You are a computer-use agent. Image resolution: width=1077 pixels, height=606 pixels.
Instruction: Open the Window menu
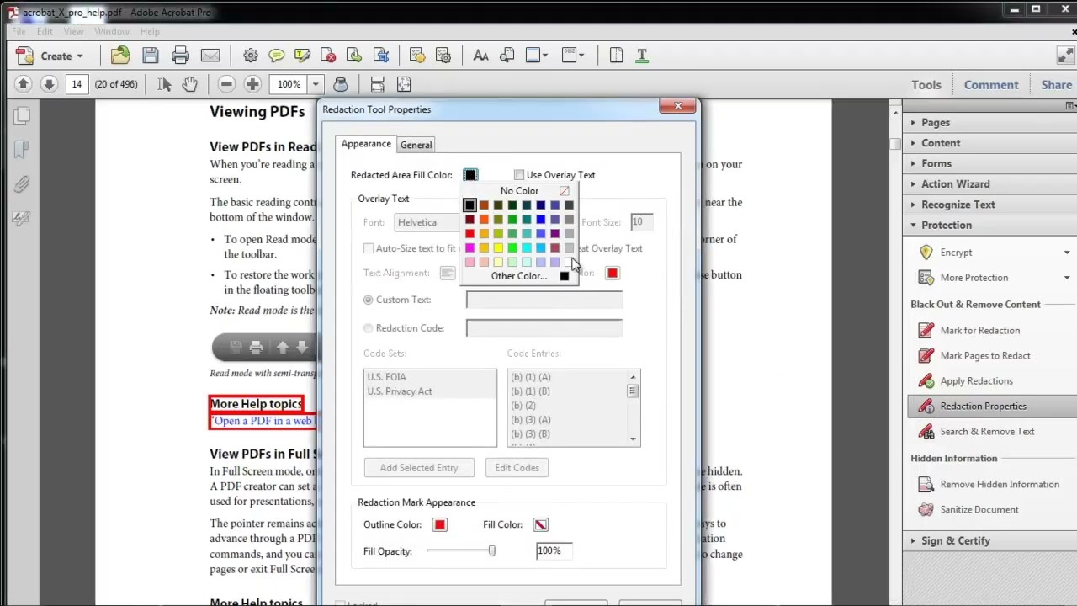(x=112, y=31)
